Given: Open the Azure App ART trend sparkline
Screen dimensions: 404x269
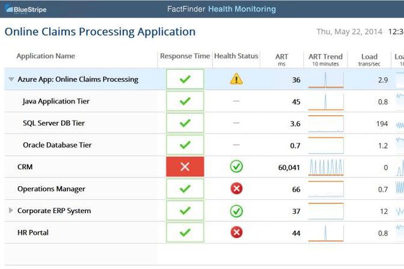Looking at the screenshot, I should (326, 79).
